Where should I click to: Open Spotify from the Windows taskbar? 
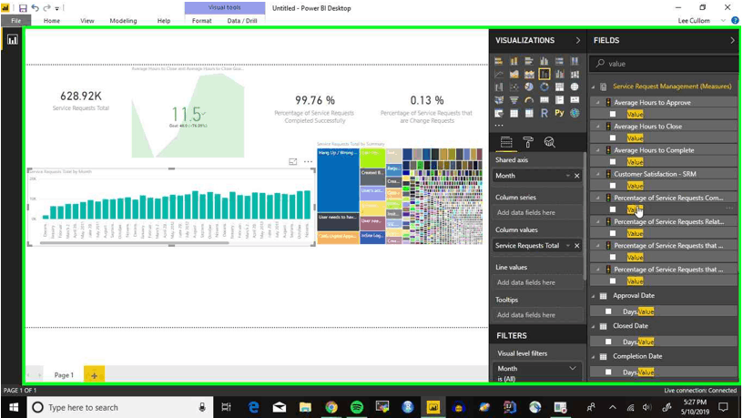coord(356,407)
